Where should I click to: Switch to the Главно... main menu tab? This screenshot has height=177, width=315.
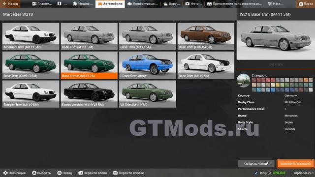42,4
